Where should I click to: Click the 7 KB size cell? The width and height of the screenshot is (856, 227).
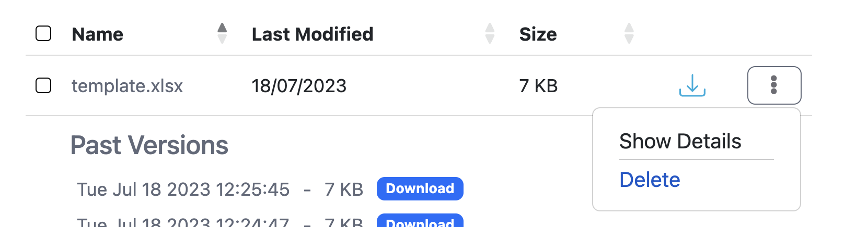538,85
